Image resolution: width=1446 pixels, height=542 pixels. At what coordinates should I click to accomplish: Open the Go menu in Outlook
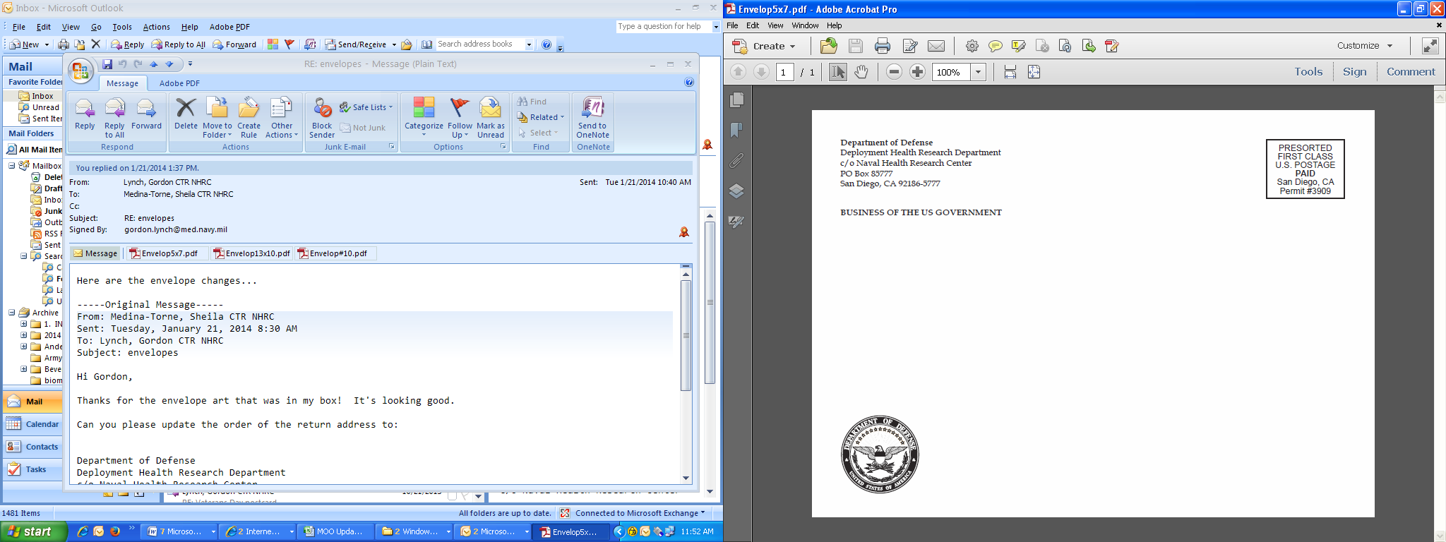pos(96,27)
